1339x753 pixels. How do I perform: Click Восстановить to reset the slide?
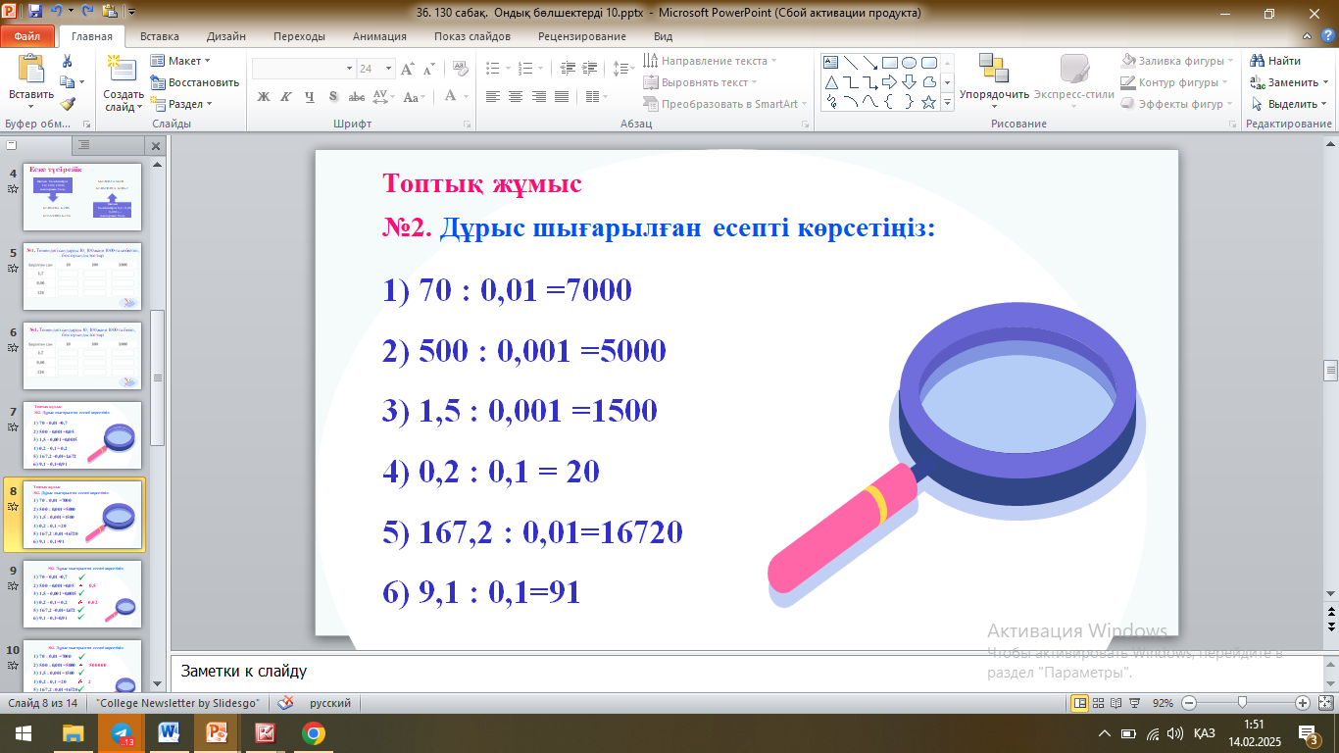point(195,82)
